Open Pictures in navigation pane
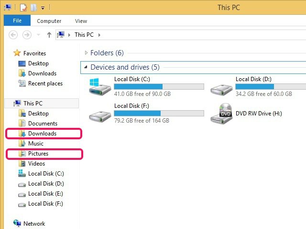Image resolution: width=306 pixels, height=229 pixels. tap(38, 154)
